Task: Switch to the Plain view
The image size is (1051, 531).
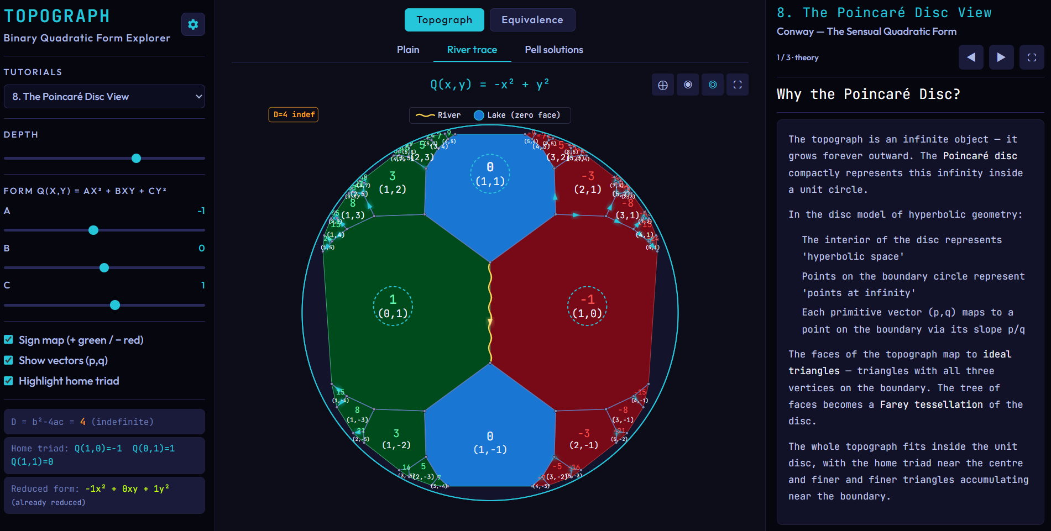Action: point(407,49)
